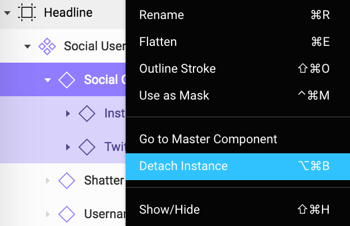The height and width of the screenshot is (226, 350).
Task: Click the Shatter layer diamond icon
Action: tap(67, 181)
